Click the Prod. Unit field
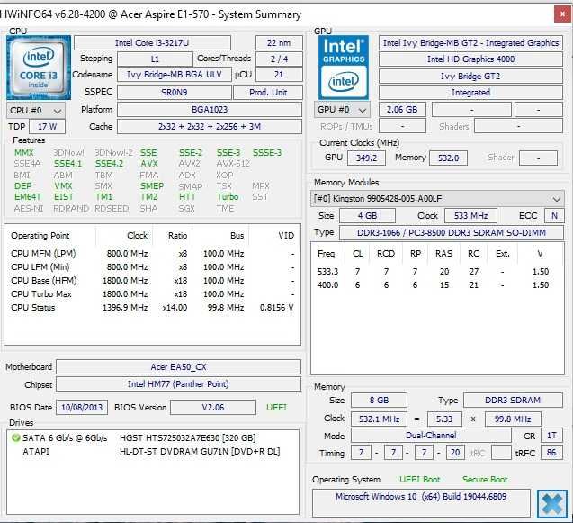573x523 pixels. click(x=268, y=92)
